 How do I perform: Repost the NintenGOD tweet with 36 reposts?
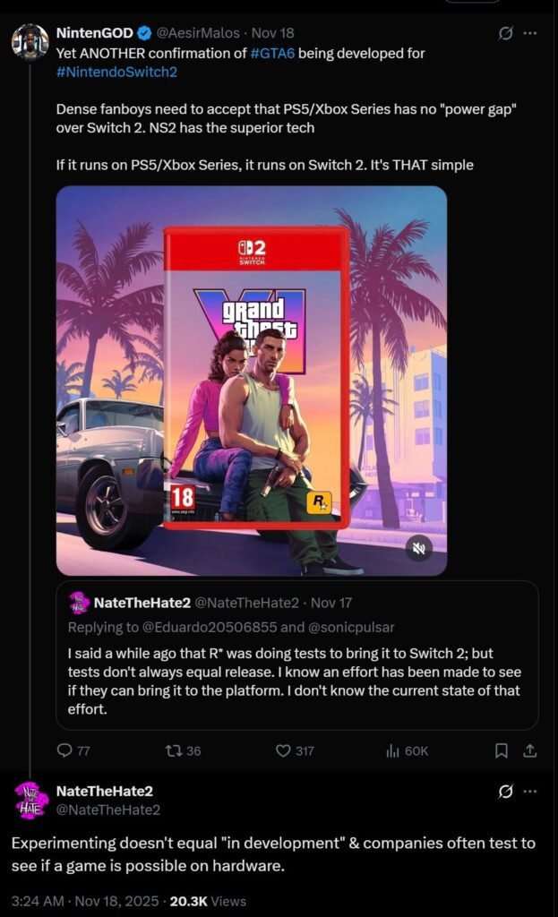coord(174,750)
